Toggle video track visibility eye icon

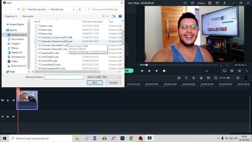click(x=14, y=100)
